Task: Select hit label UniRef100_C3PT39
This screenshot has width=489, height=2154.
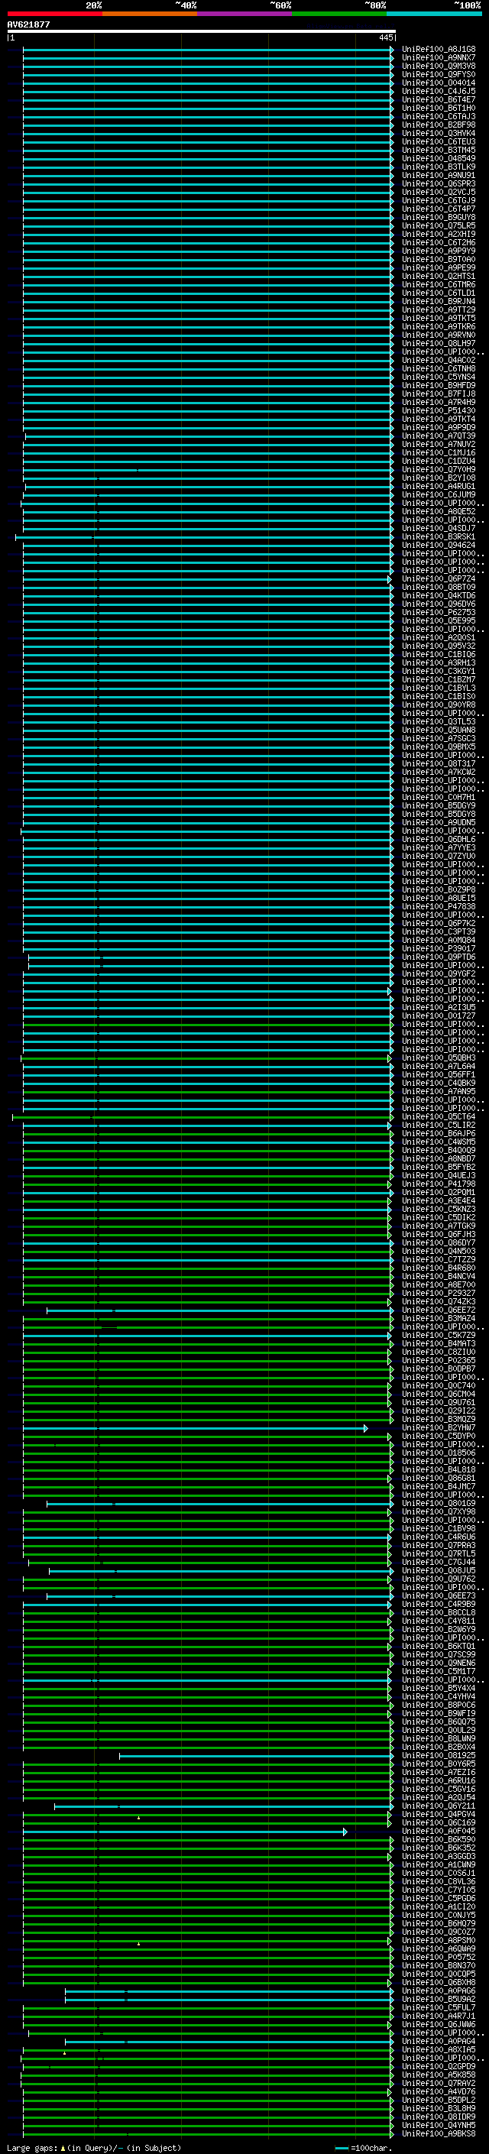Action: (439, 931)
